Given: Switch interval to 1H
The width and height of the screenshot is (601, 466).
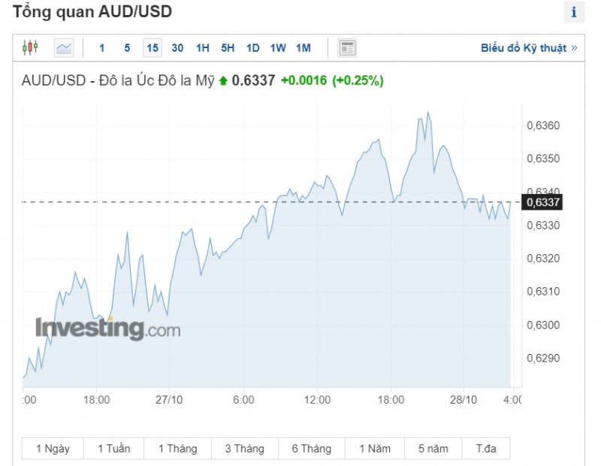Looking at the screenshot, I should [203, 48].
